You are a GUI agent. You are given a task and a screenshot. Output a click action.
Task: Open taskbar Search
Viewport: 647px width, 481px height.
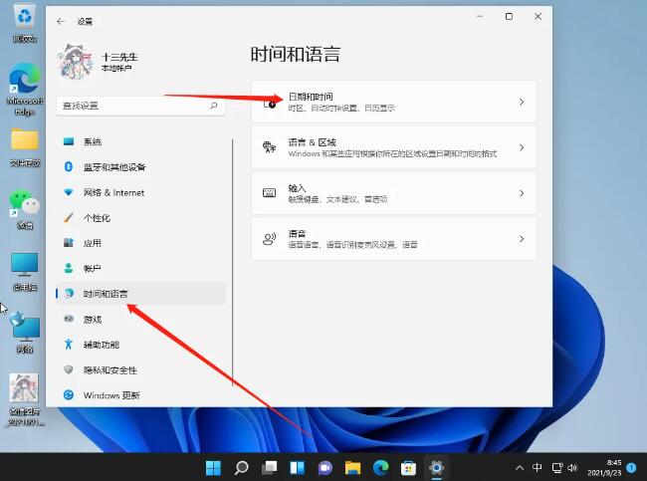coord(242,468)
